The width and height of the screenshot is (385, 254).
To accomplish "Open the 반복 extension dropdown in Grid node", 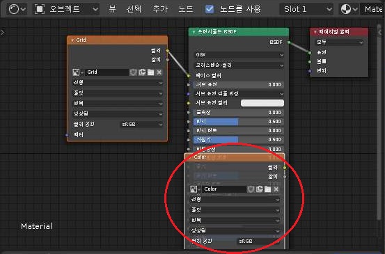I will [x=118, y=104].
